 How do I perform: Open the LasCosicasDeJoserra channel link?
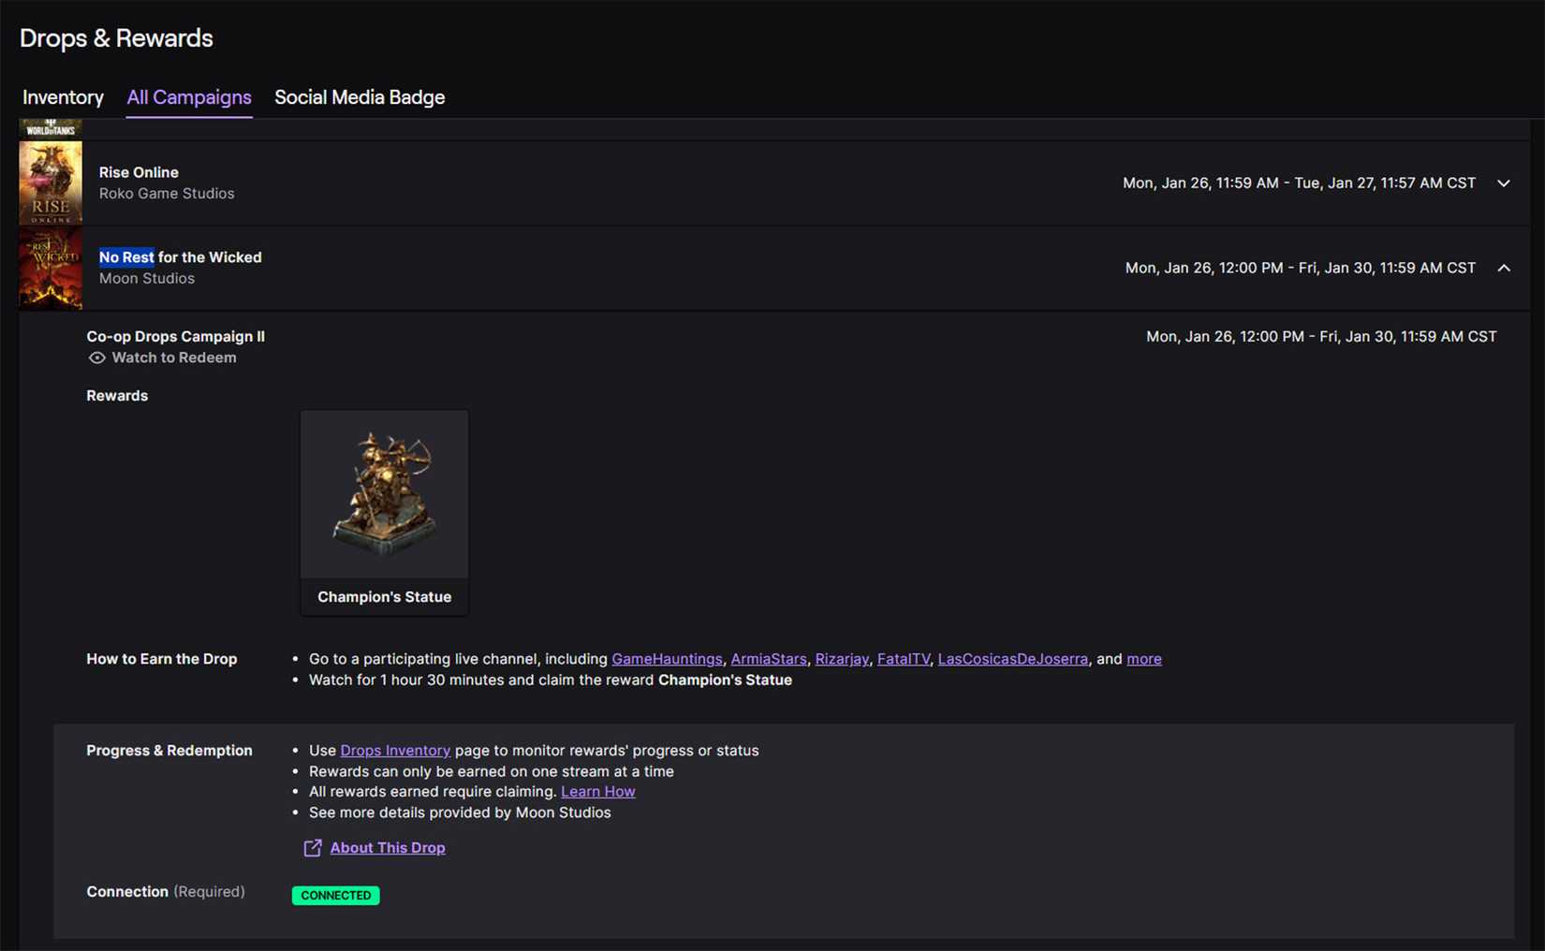(1012, 659)
